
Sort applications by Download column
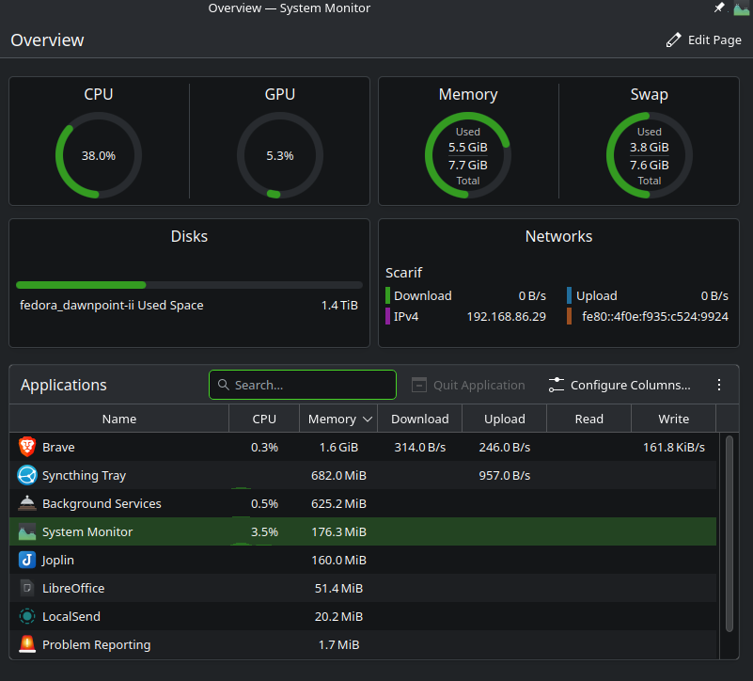click(x=419, y=419)
